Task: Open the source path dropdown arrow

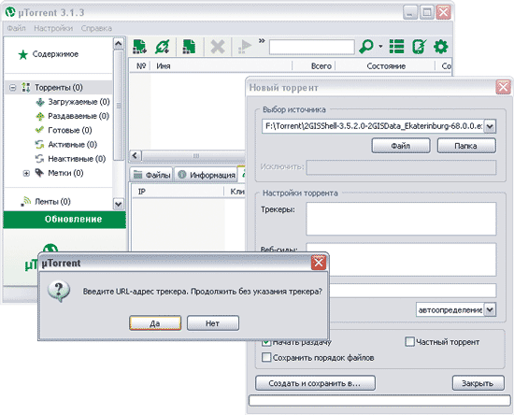Action: click(490, 126)
